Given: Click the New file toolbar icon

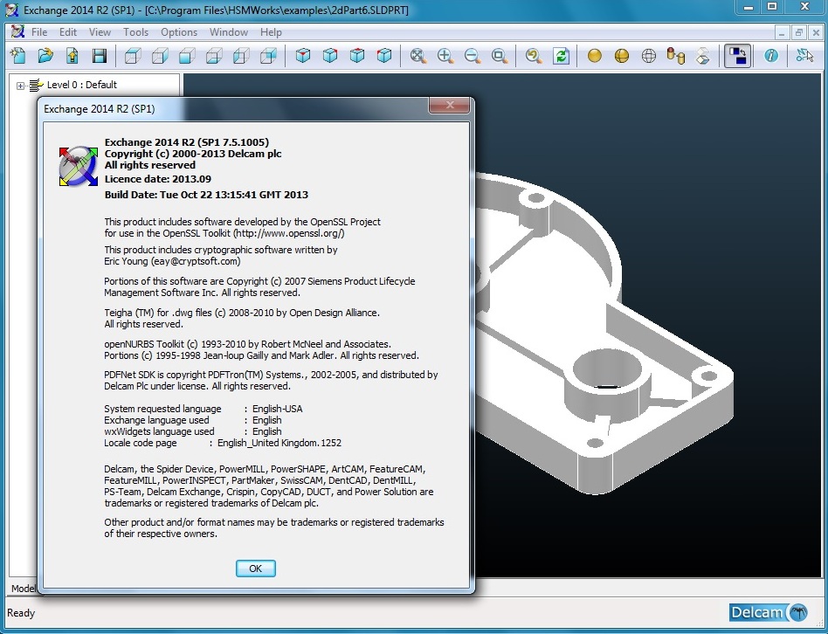Looking at the screenshot, I should 18,56.
